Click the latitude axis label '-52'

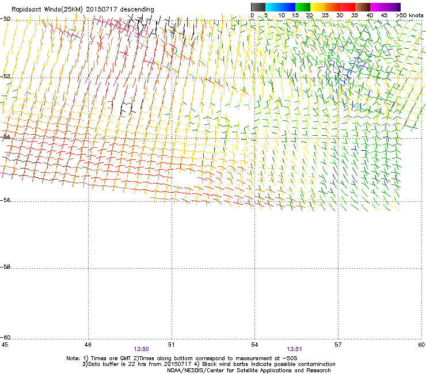coord(5,77)
